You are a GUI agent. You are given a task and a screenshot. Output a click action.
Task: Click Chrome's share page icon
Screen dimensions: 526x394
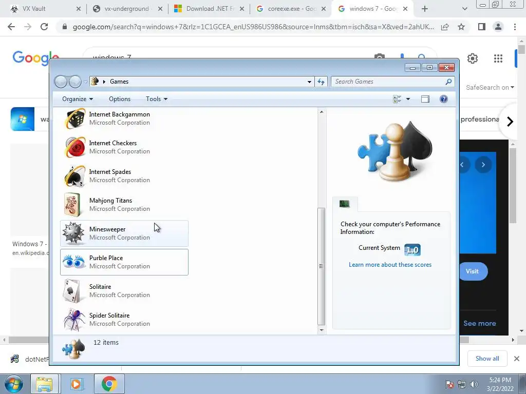pos(445,27)
